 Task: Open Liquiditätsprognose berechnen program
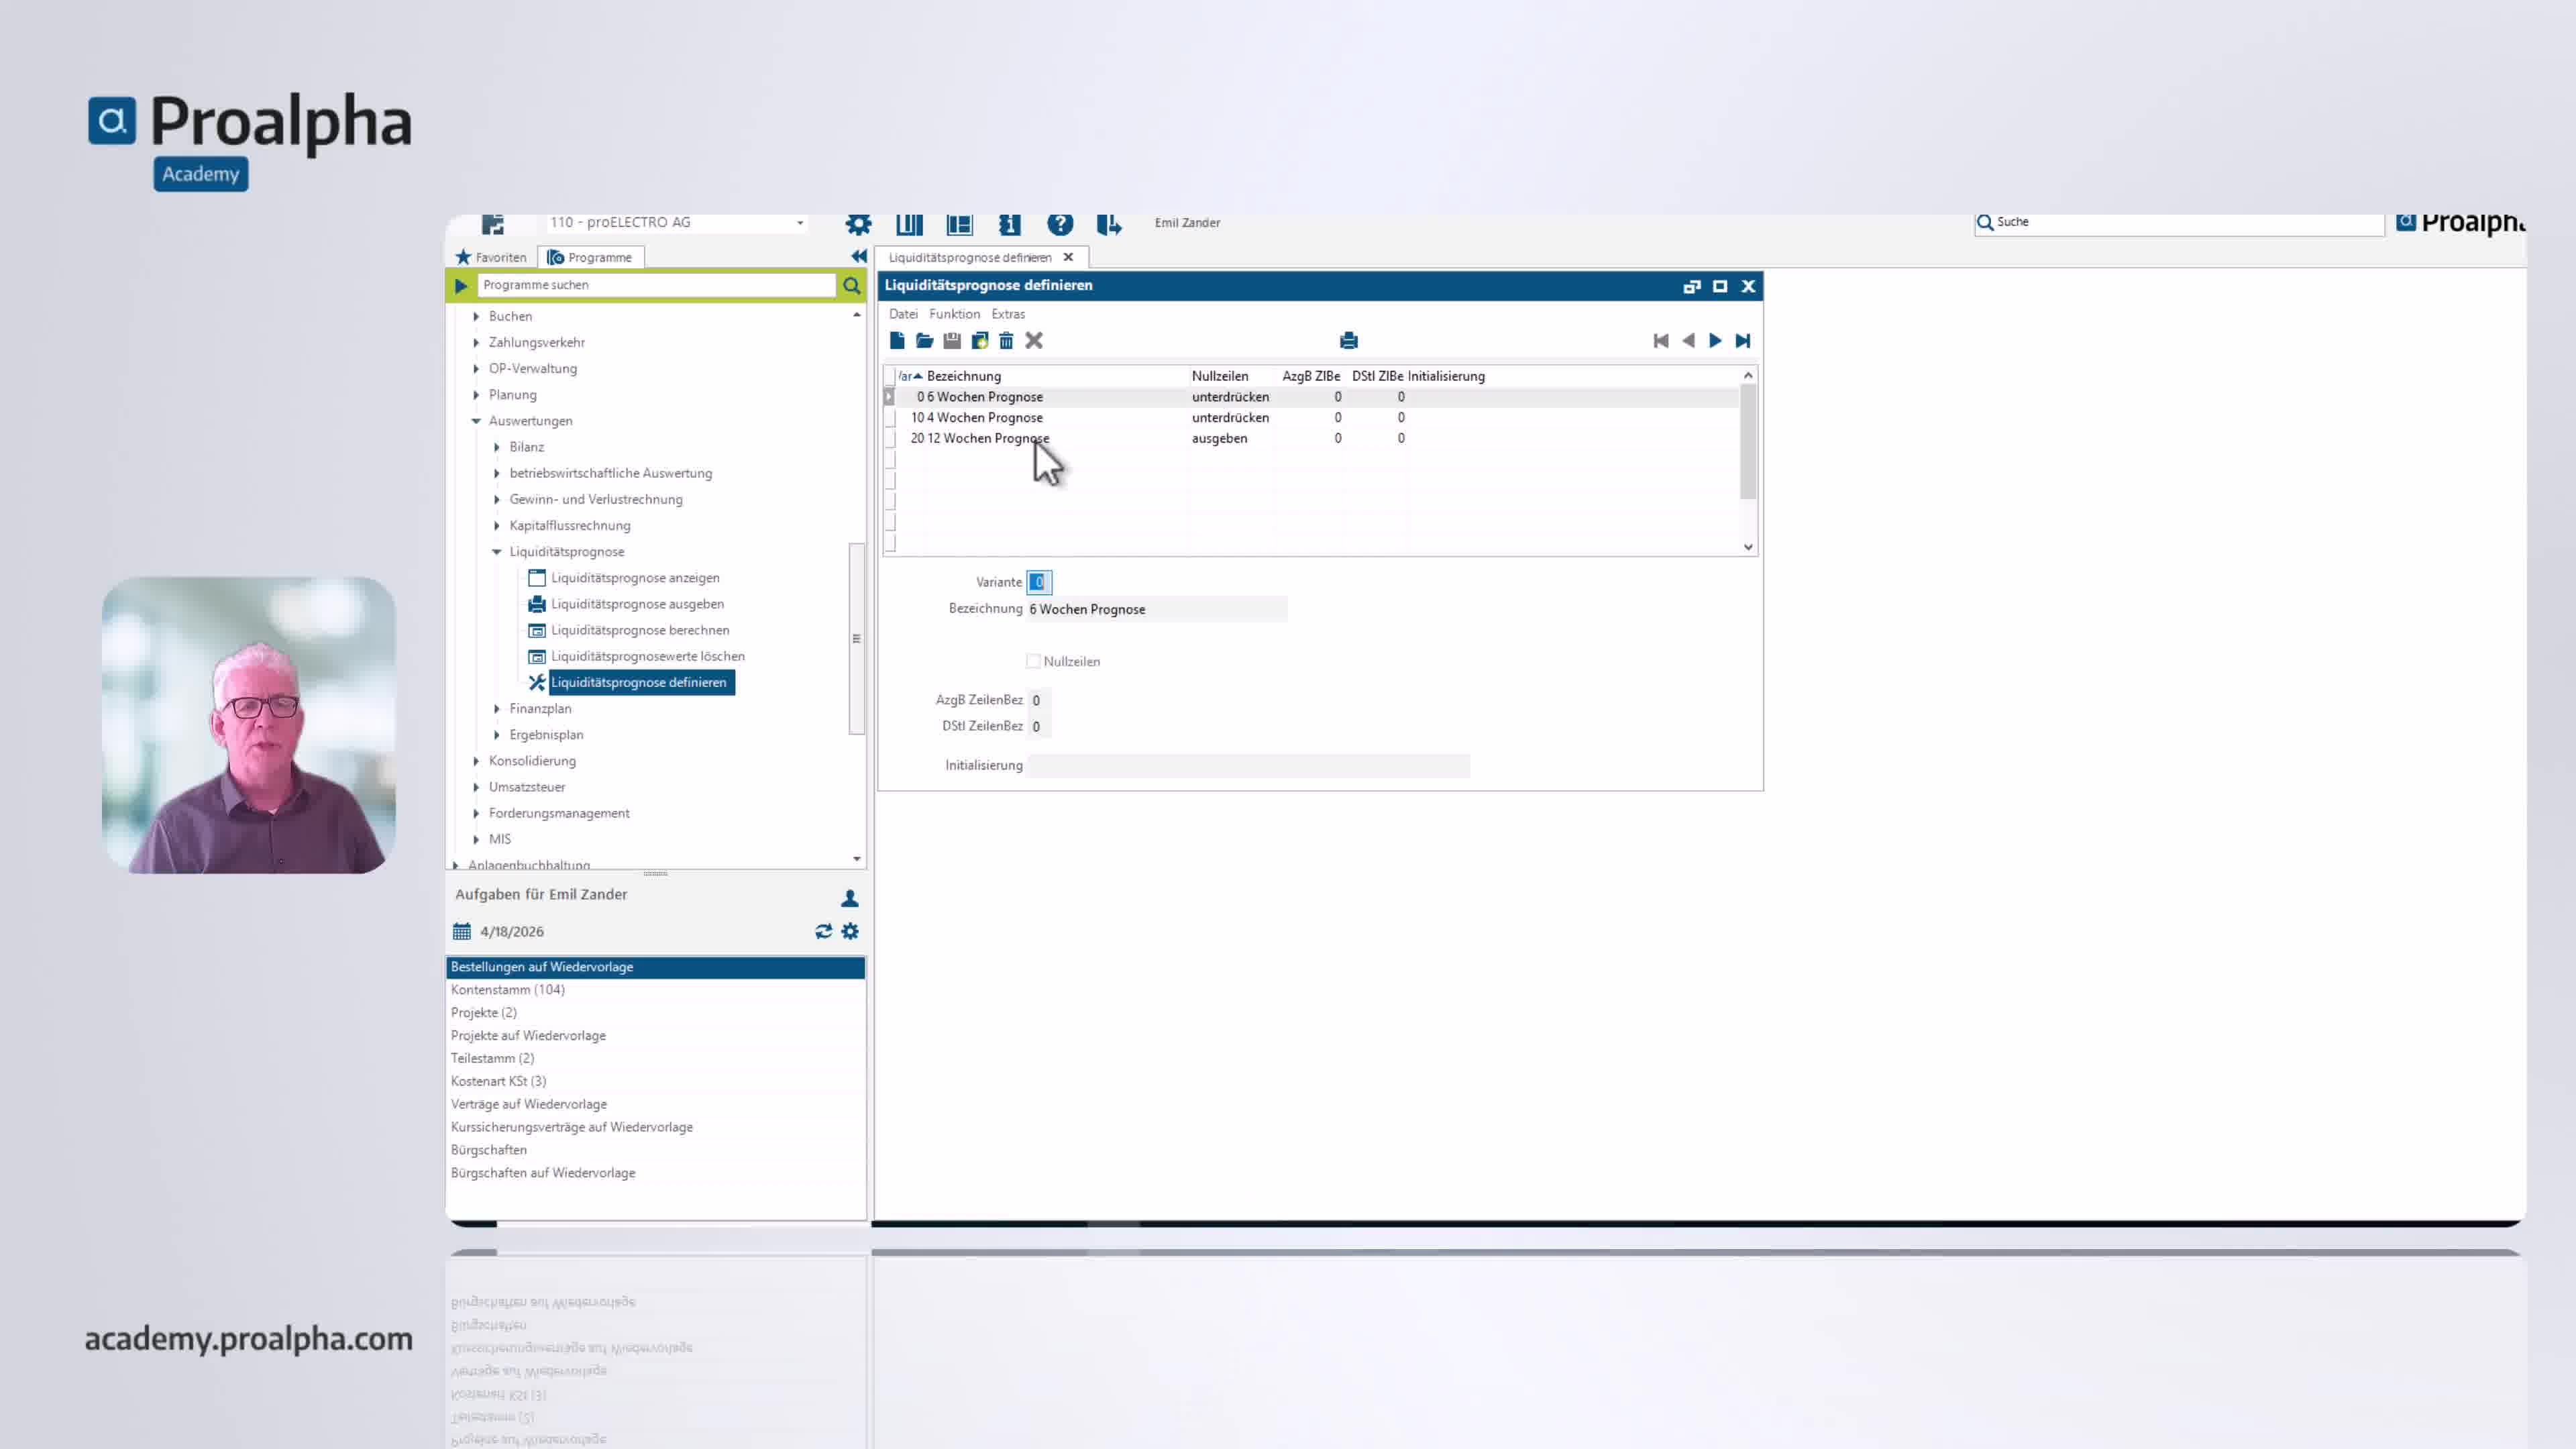click(640, 630)
